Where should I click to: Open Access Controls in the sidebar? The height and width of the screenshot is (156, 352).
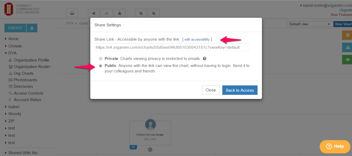[x=28, y=93]
